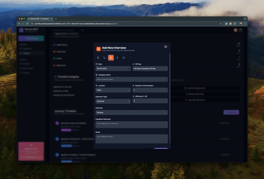The image size is (264, 179).
Task: Open the API Key dropdown
Action: pyautogui.click(x=150, y=69)
